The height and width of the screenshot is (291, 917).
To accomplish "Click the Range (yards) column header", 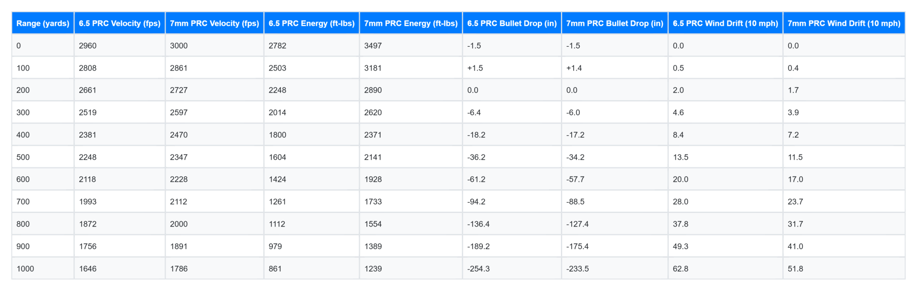I will click(x=43, y=23).
